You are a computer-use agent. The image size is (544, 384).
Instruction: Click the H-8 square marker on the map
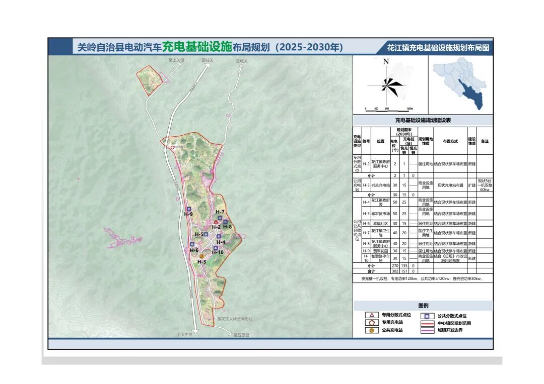pyautogui.click(x=226, y=222)
